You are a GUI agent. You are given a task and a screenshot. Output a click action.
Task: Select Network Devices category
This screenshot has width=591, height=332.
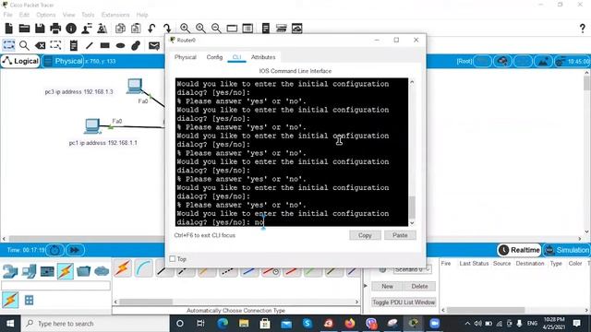pos(10,271)
